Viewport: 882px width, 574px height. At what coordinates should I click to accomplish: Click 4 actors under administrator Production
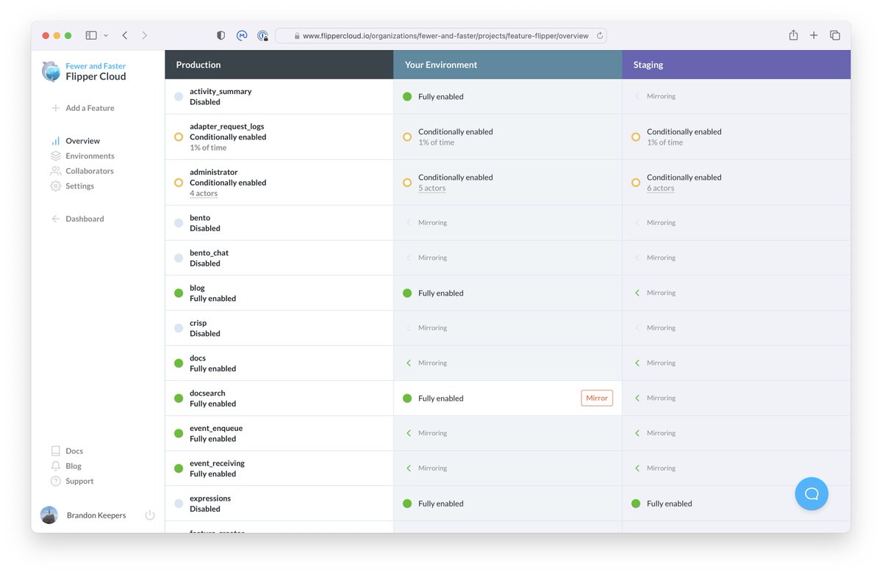pos(204,193)
